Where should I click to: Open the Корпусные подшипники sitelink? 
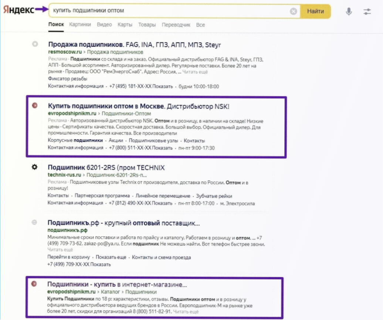(75, 141)
